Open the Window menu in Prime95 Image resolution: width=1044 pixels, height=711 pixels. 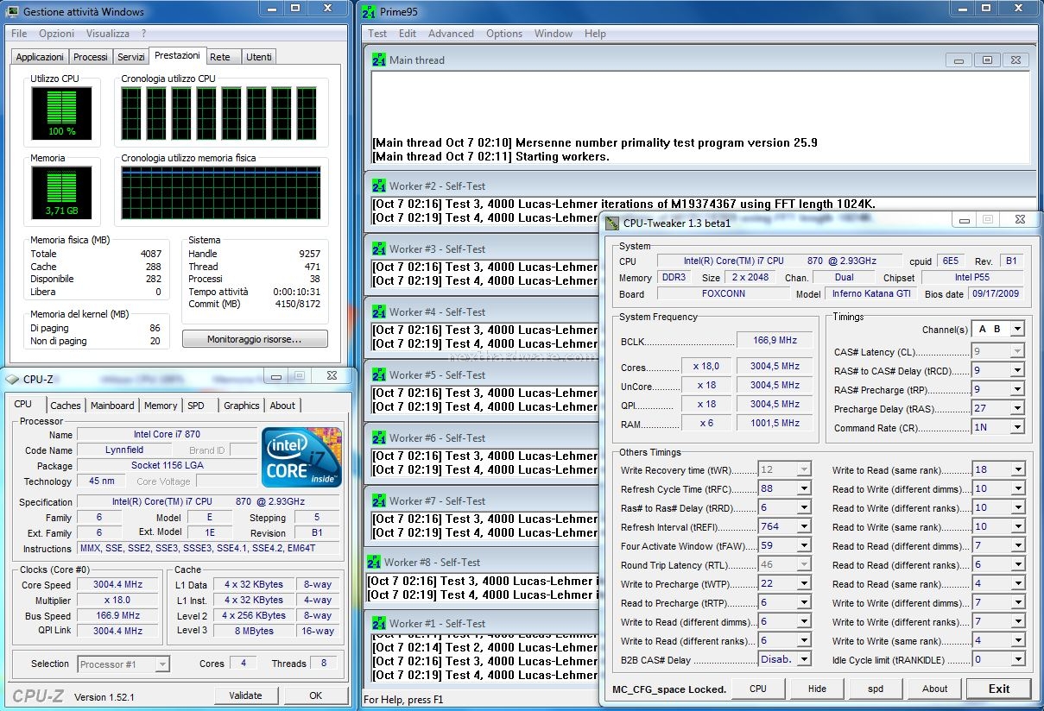click(554, 34)
